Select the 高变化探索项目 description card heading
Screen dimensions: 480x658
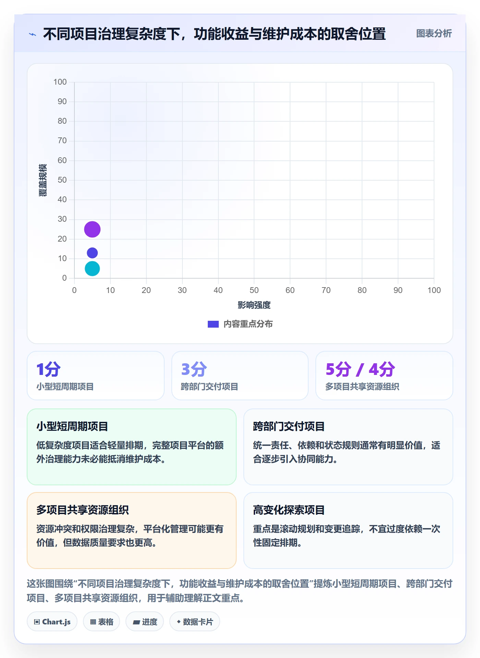289,510
